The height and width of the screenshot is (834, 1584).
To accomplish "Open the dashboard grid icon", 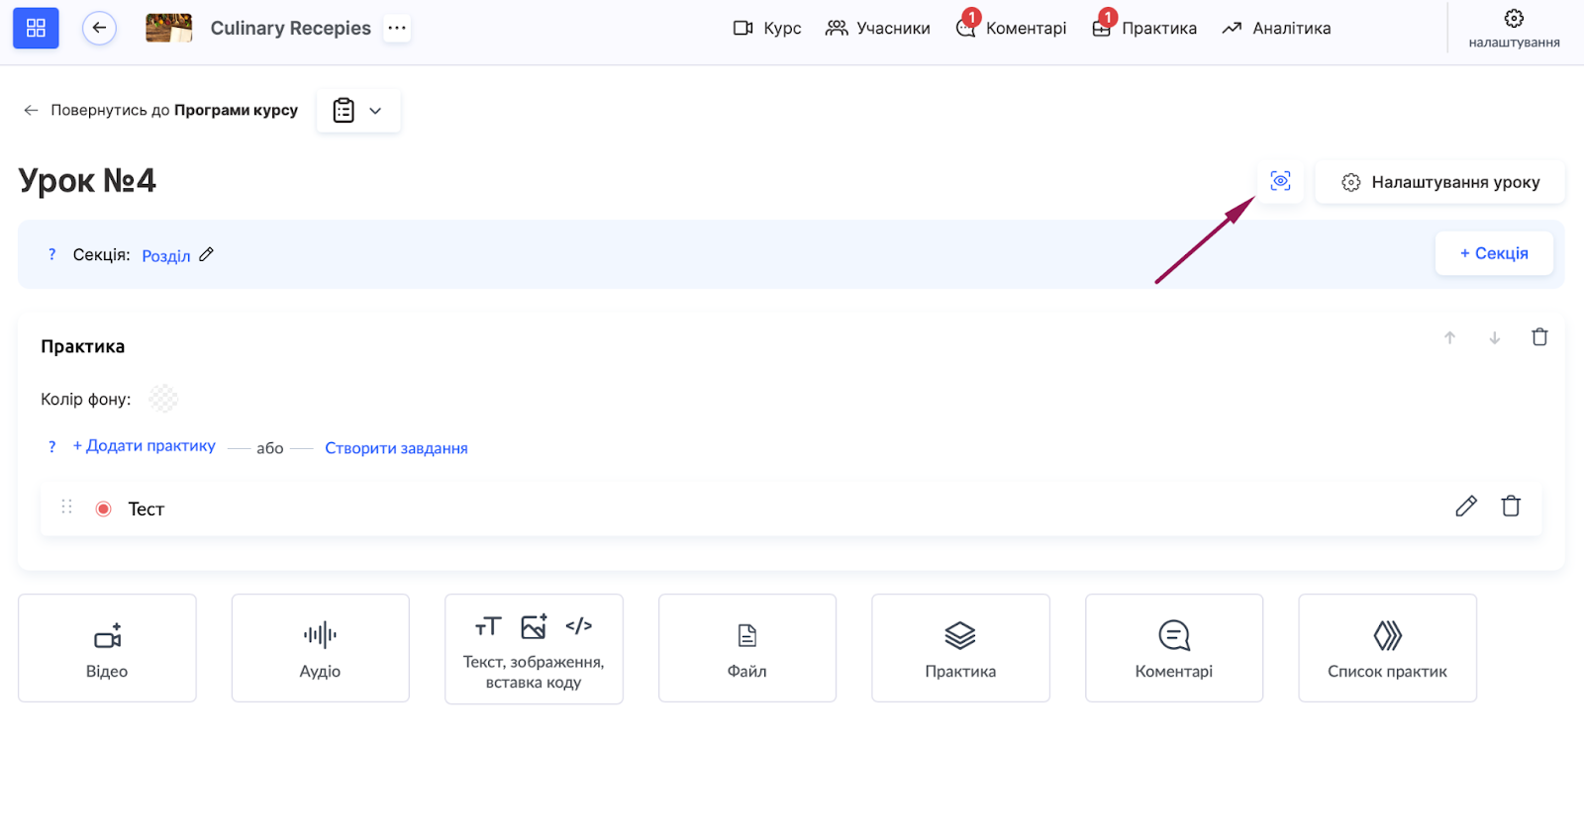I will (x=36, y=28).
